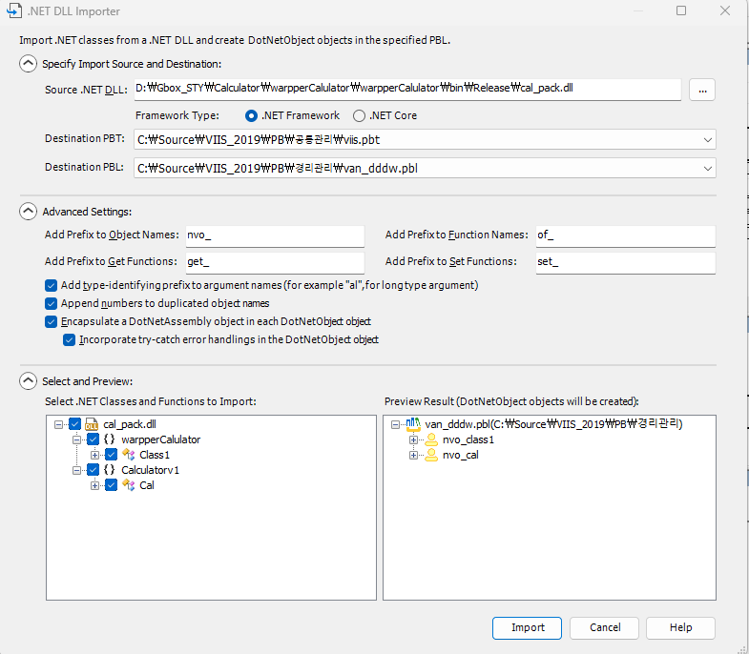Collapse the Advanced Settings section

(x=29, y=212)
